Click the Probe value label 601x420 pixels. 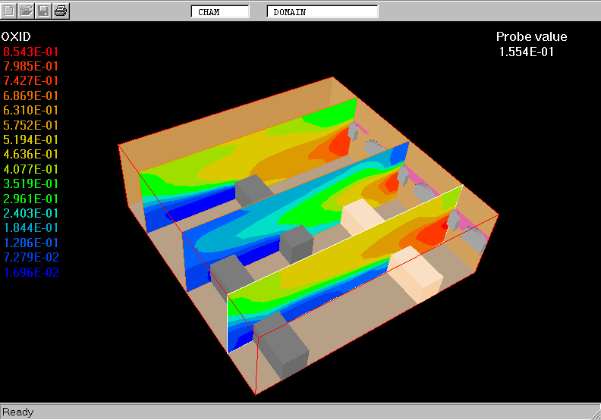click(531, 37)
